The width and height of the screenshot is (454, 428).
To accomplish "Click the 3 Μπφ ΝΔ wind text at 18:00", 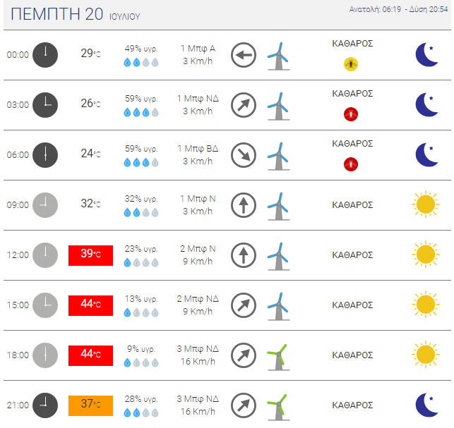I will click(x=198, y=349).
